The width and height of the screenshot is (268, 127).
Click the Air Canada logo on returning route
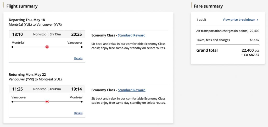click(x=47, y=102)
